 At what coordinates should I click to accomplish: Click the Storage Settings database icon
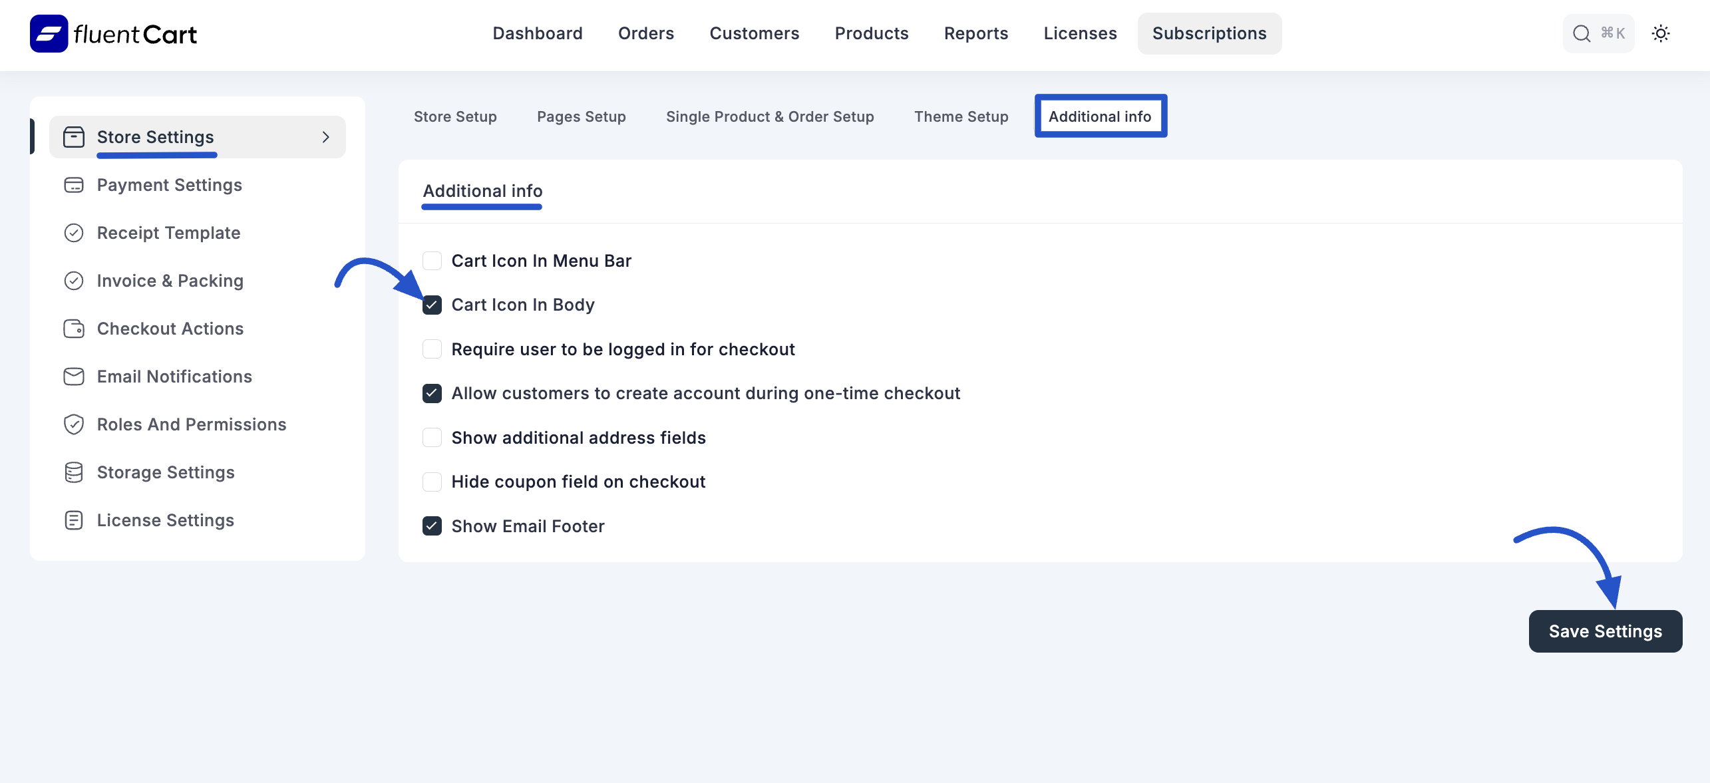[x=74, y=472]
